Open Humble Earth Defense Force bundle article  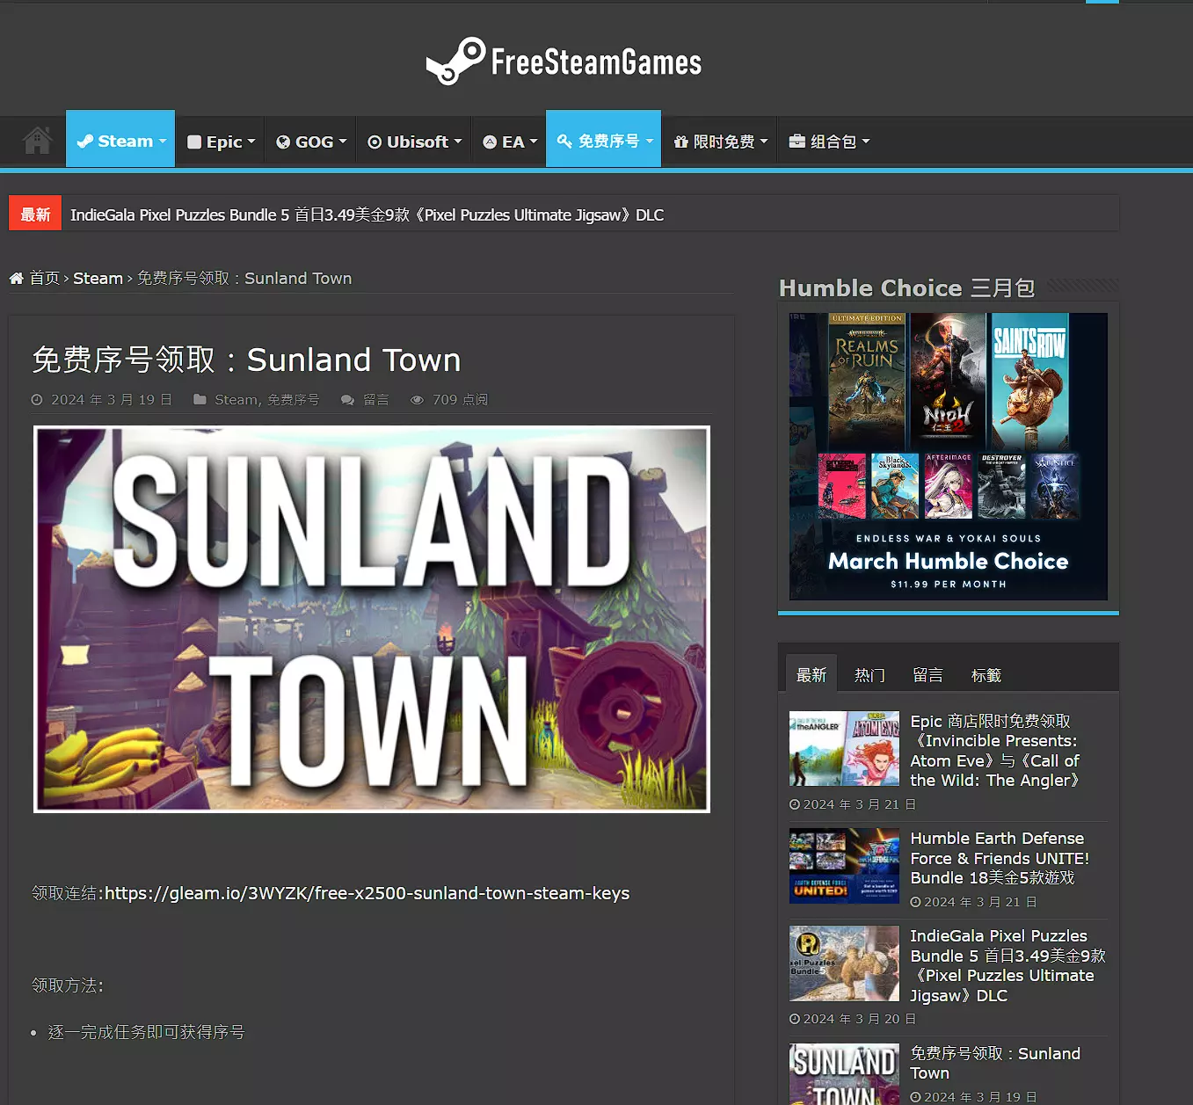click(x=999, y=858)
